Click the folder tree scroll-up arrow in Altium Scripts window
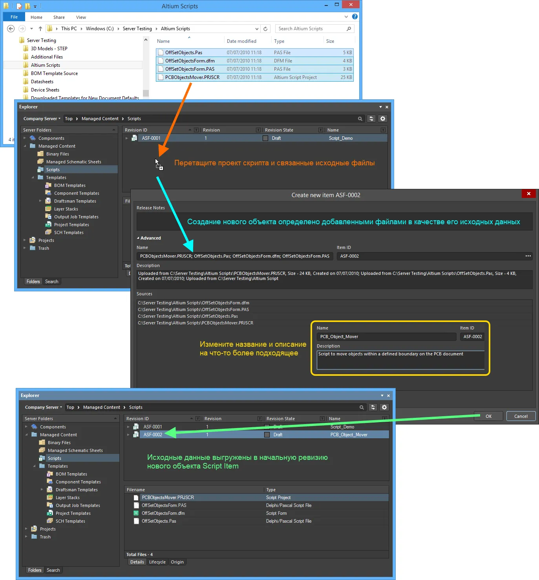Viewport: 539px width, 580px height. click(x=146, y=40)
